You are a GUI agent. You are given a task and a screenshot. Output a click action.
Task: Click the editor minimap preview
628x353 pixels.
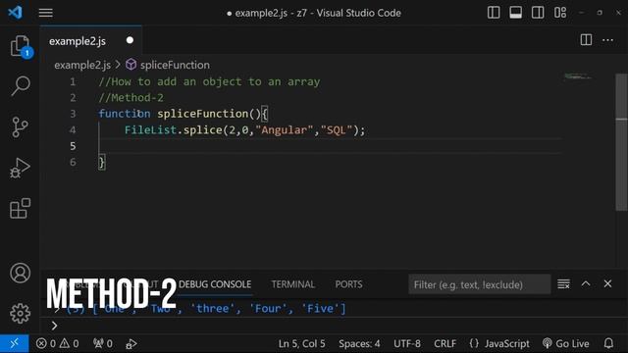coord(578,76)
